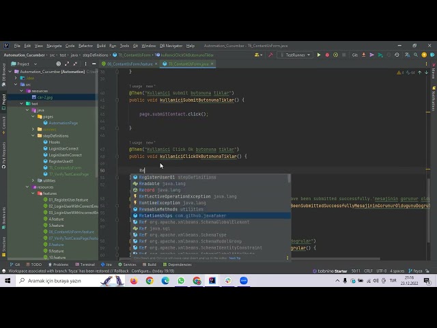The width and height of the screenshot is (437, 328).
Task: Open TestRunner run configuration dropdown
Action: pos(294,55)
